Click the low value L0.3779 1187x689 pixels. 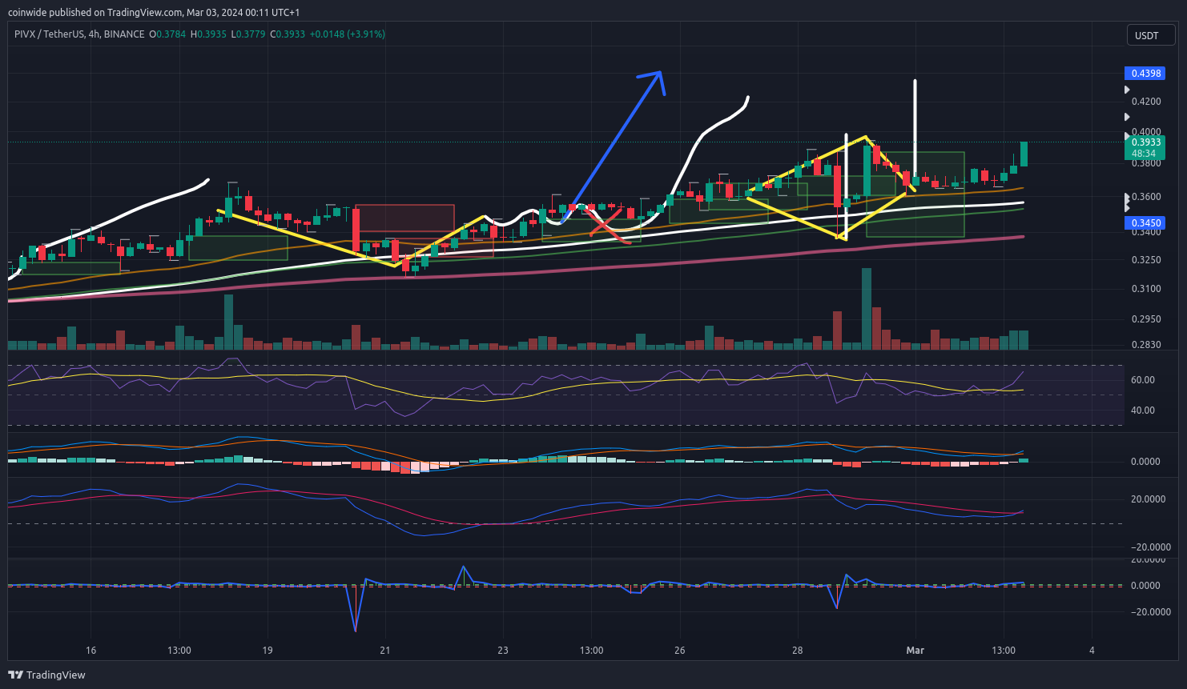(x=247, y=34)
